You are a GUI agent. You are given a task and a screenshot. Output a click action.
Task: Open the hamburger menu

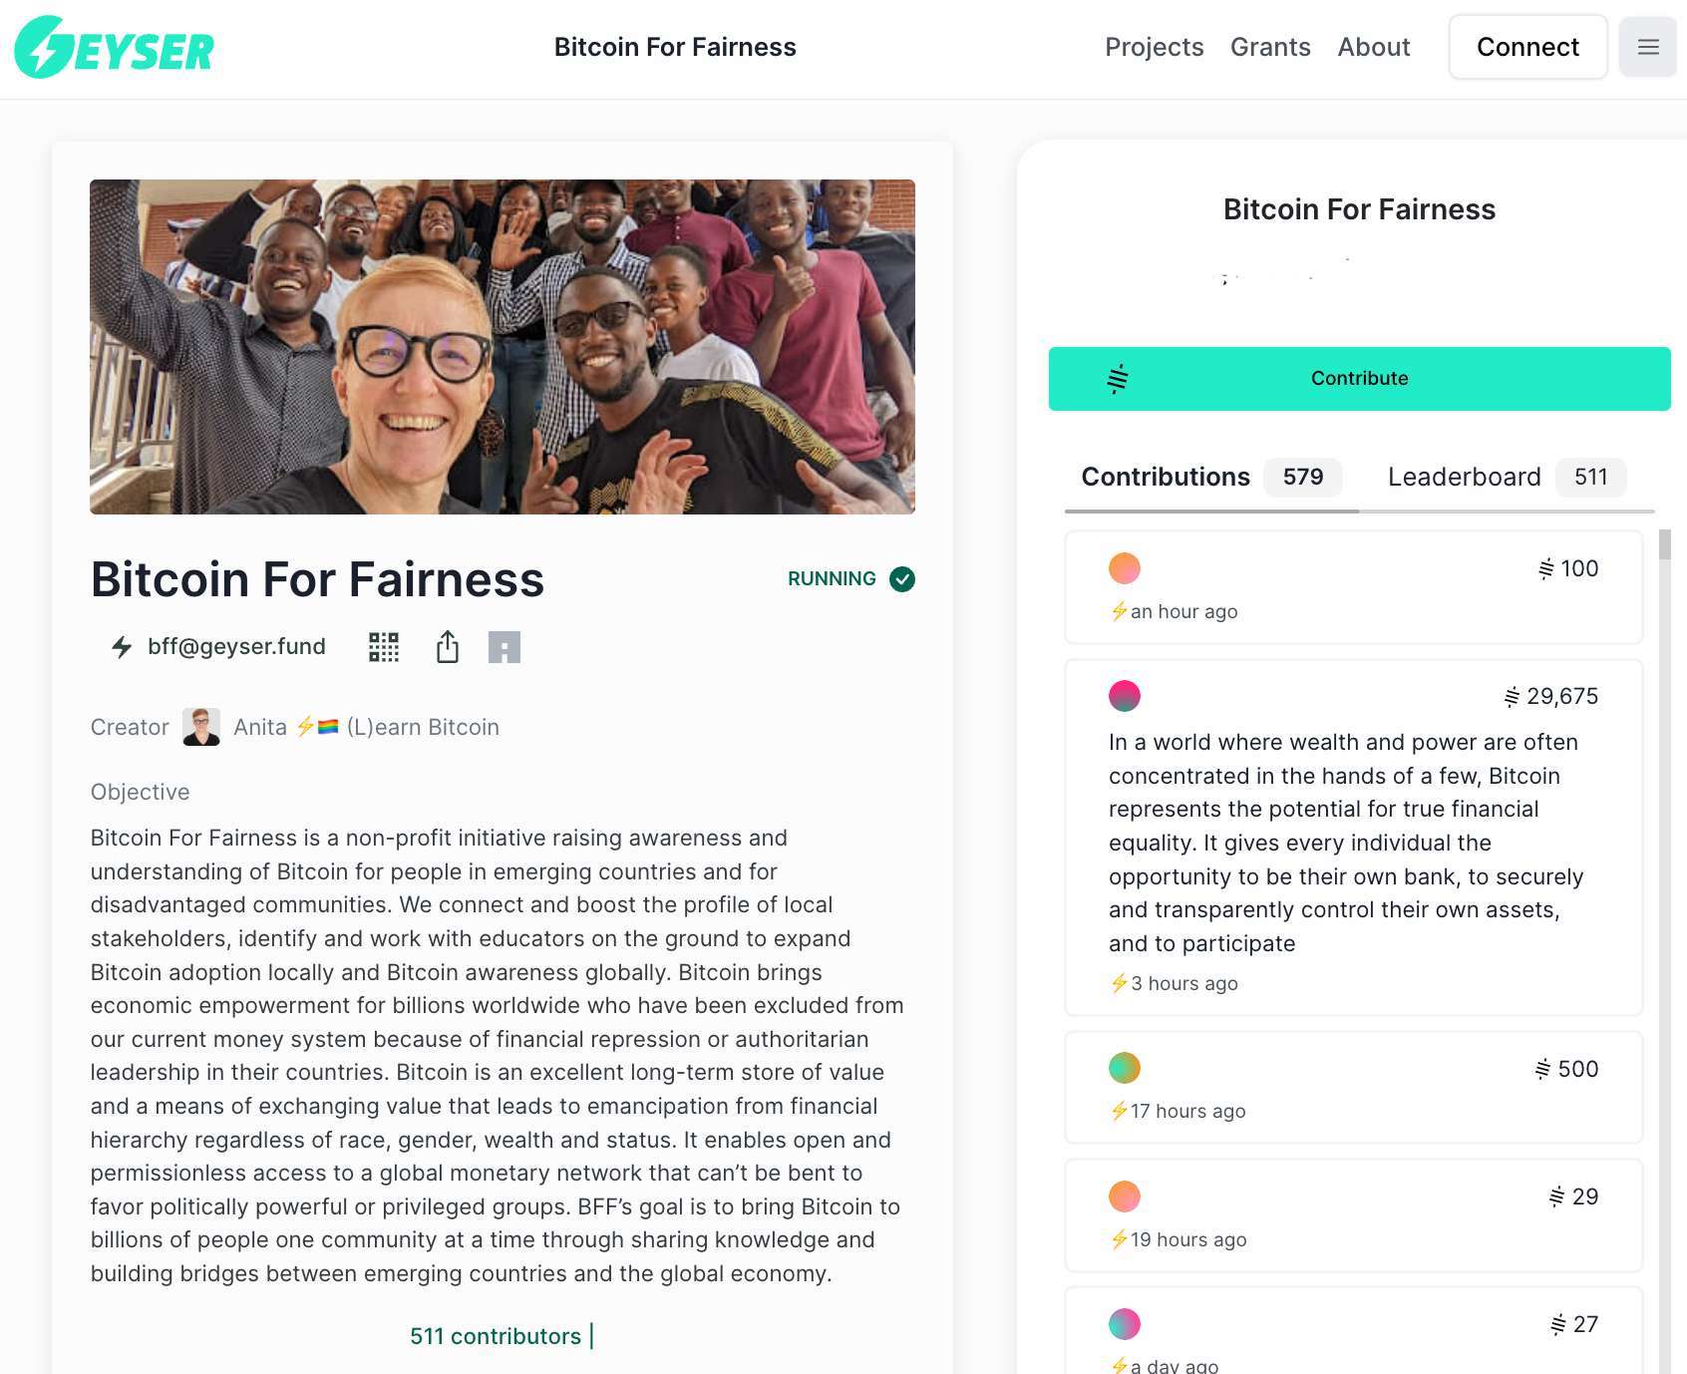click(1648, 47)
